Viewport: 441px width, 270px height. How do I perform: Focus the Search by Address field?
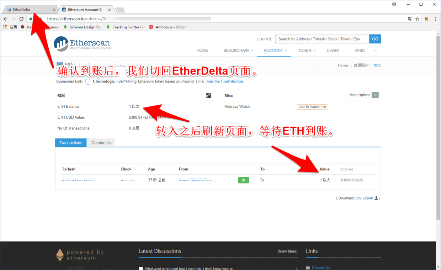tap(322, 39)
